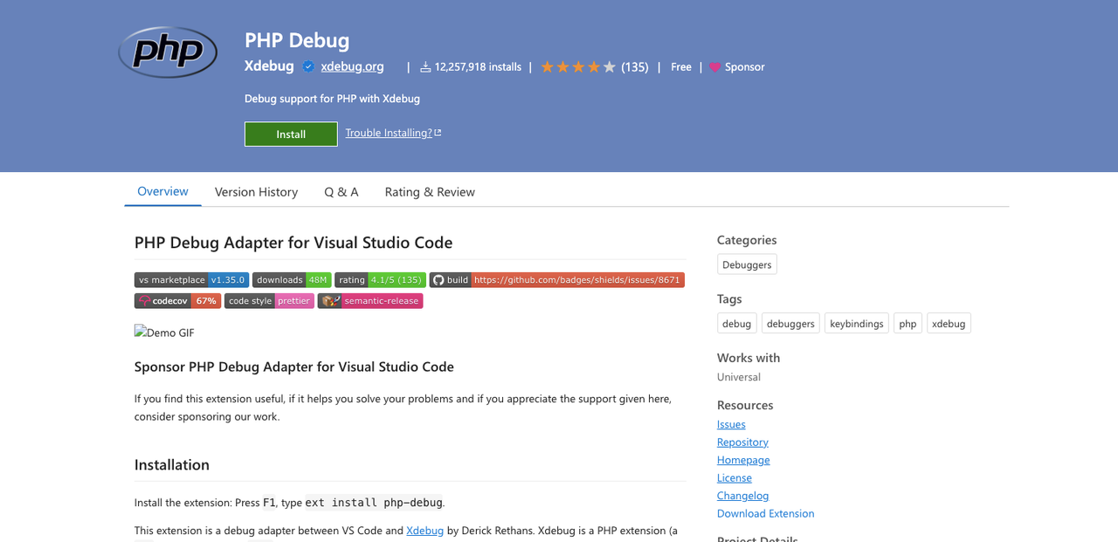Click the PHP logo image
This screenshot has height=542, width=1118.
[168, 52]
